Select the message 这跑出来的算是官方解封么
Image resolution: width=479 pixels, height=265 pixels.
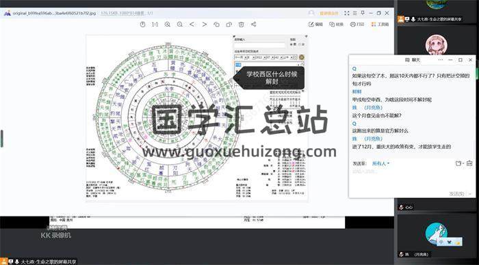click(380, 131)
